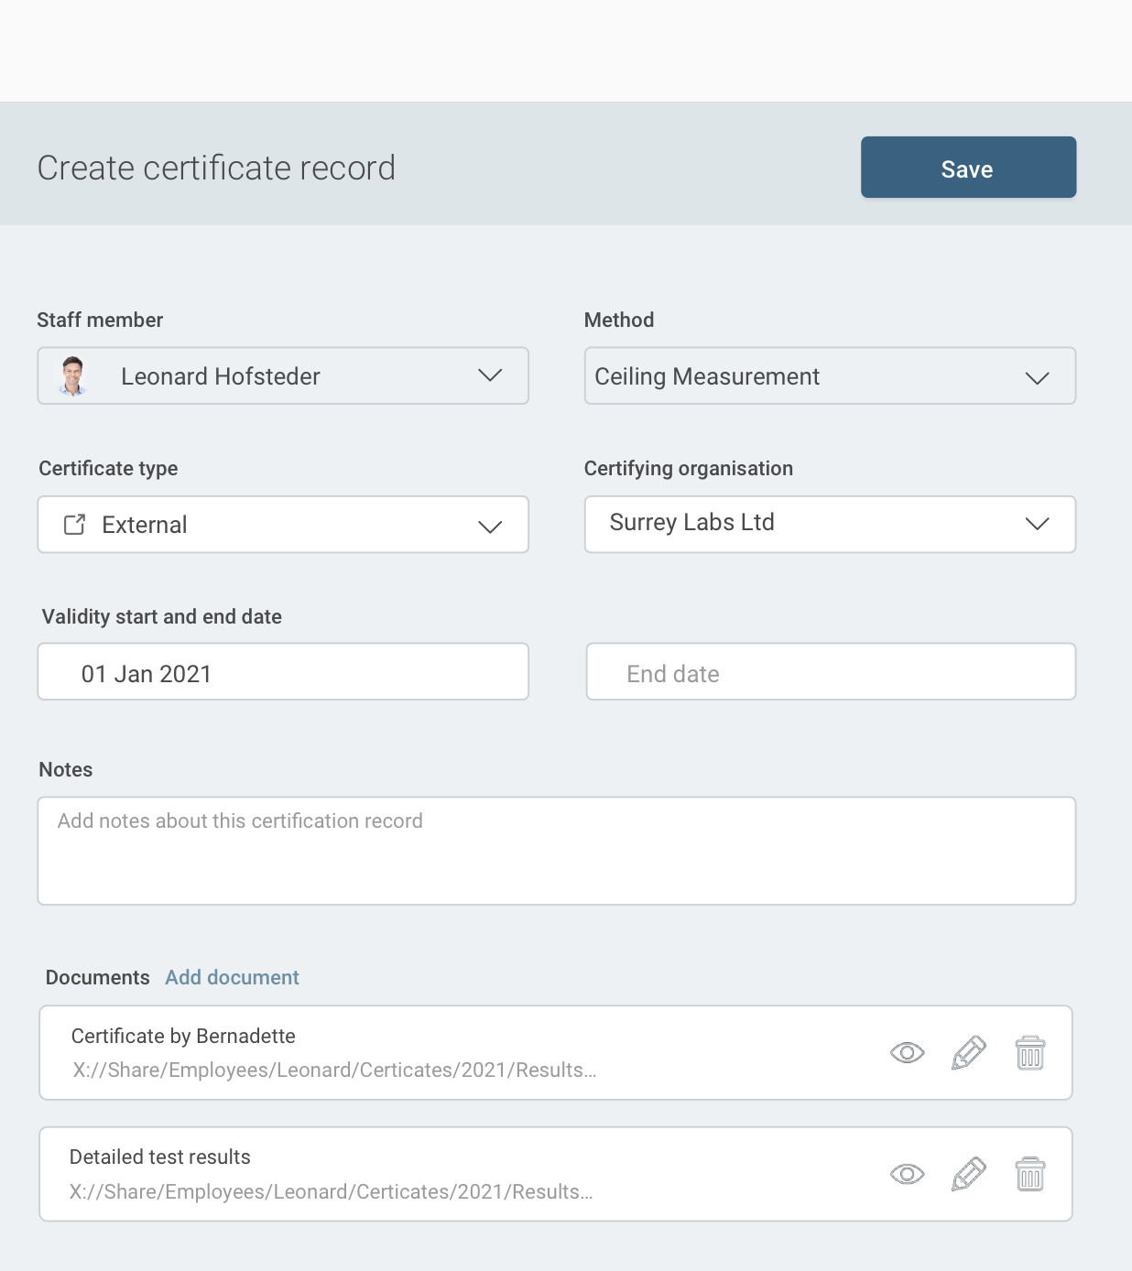
Task: Click the Save button
Action: coord(968,168)
